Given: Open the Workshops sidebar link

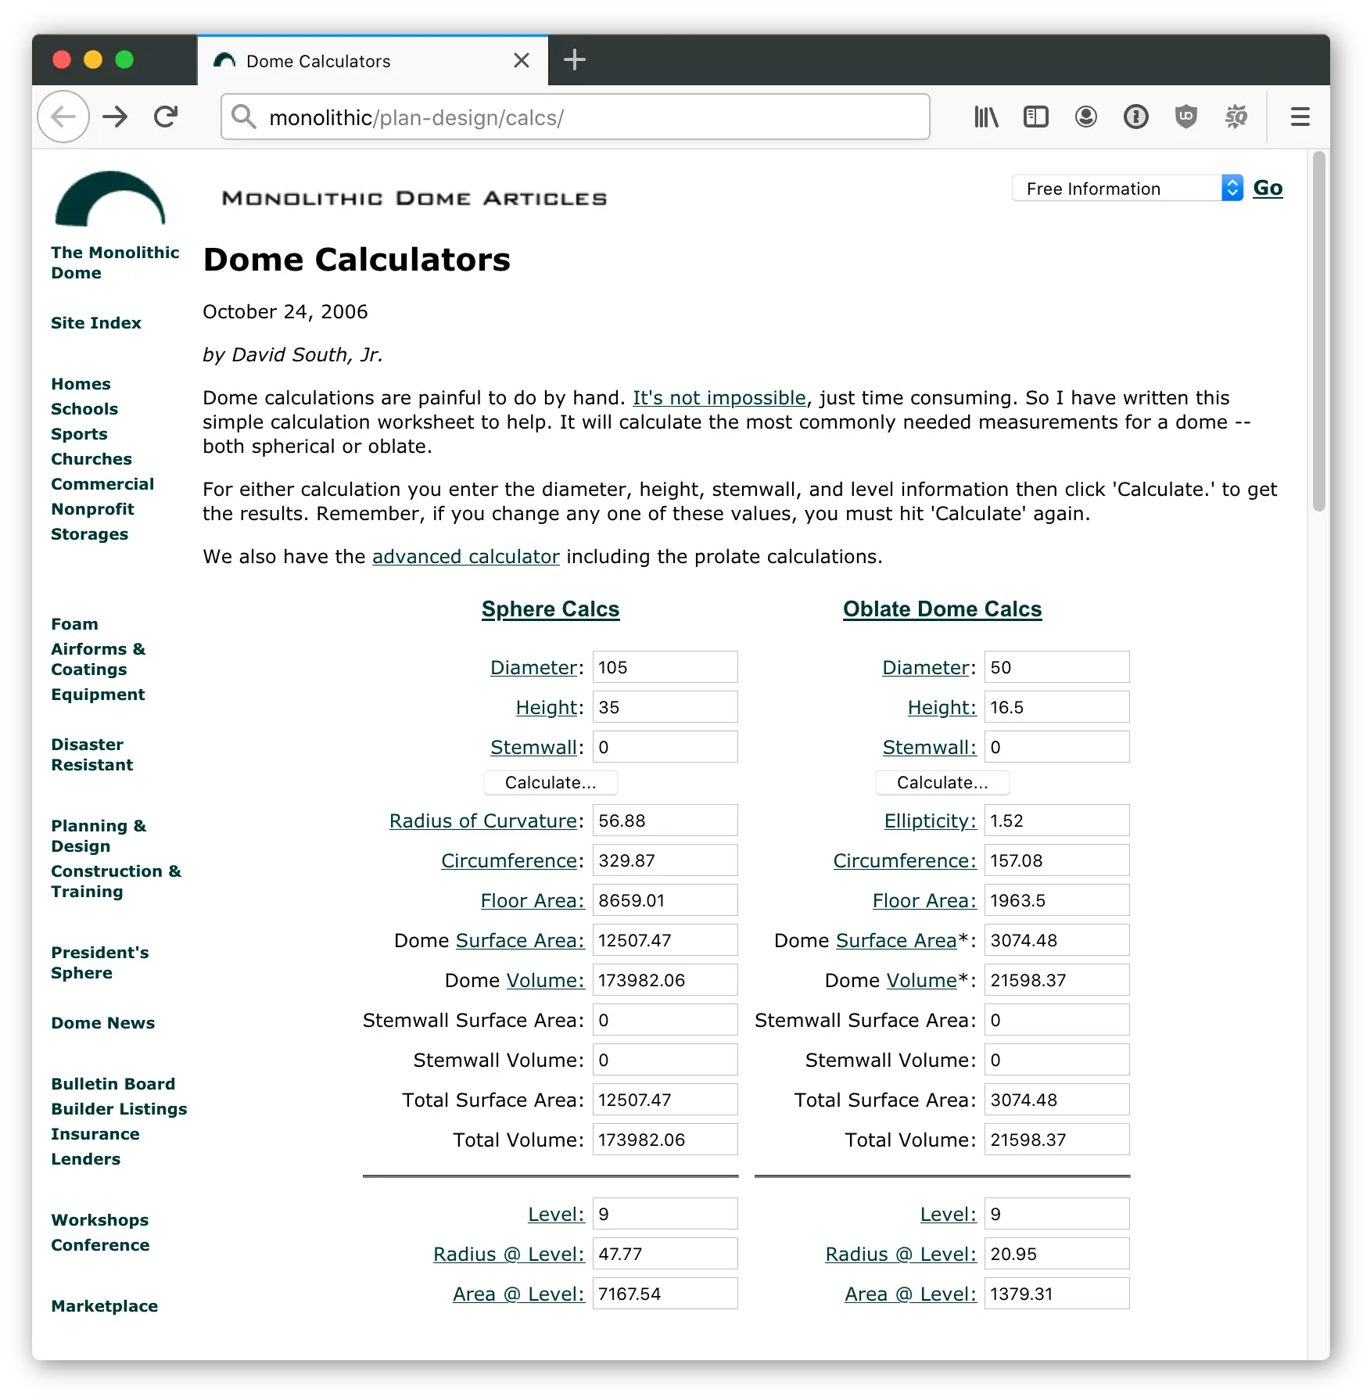Looking at the screenshot, I should click(x=99, y=1220).
